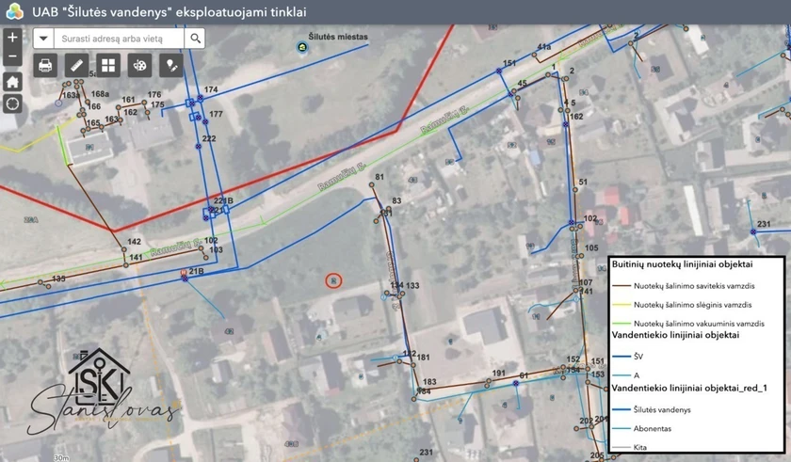
Task: Open the bulb-and-pencil edit tool
Action: click(x=171, y=66)
